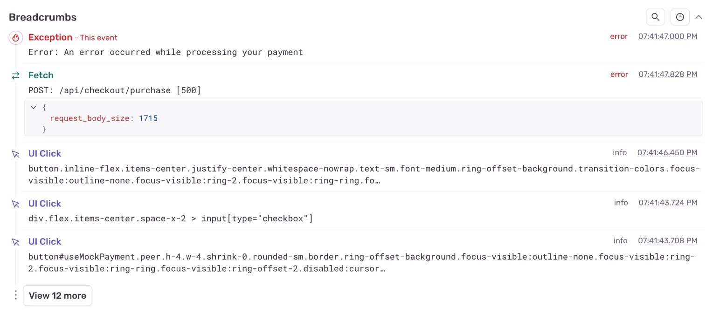Collapse the Fetch JSON data chevron
The image size is (713, 315).
tap(33, 107)
